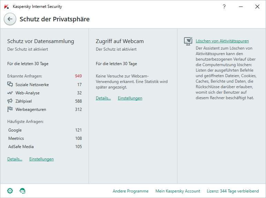The image size is (266, 198).
Task: Select the Zählpixel row label
Action: pyautogui.click(x=23, y=101)
